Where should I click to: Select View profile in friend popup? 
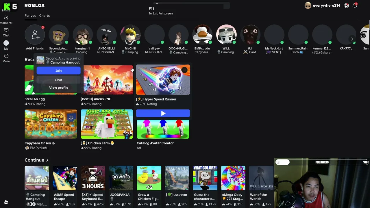58,88
